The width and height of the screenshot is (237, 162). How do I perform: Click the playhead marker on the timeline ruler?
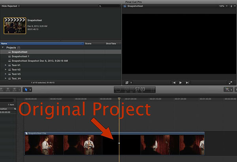[x=119, y=99]
